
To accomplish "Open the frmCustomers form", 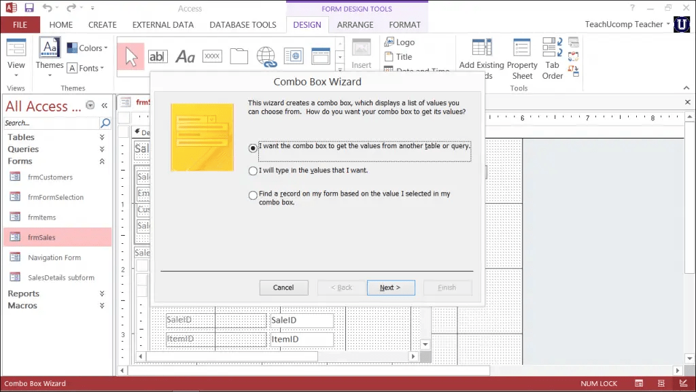I will click(x=49, y=177).
